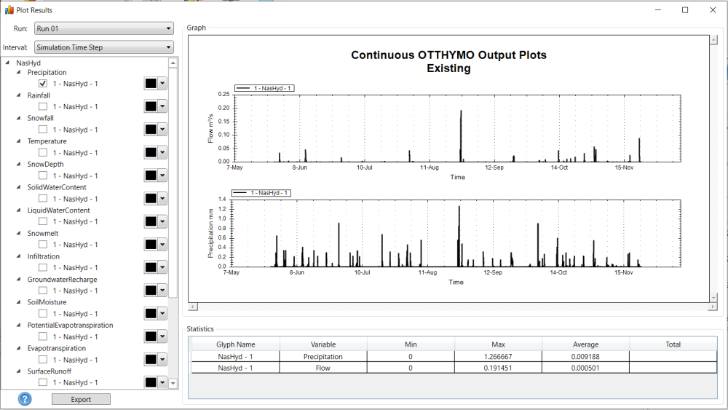This screenshot has height=410, width=728.
Task: Click the 1.266667 max value cell
Action: coord(498,357)
